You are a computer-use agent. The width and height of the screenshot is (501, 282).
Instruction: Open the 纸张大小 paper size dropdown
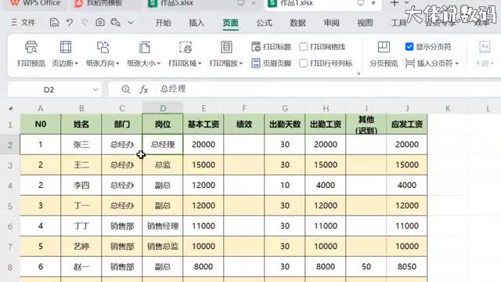click(x=144, y=54)
